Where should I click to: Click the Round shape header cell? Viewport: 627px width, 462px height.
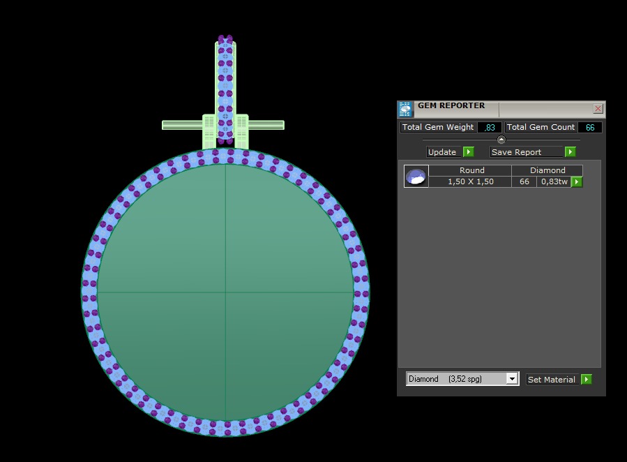[x=471, y=170]
